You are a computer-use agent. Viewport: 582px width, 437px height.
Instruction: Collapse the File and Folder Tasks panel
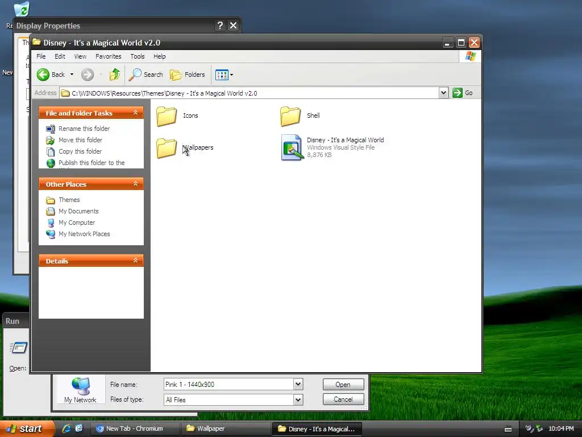click(135, 113)
